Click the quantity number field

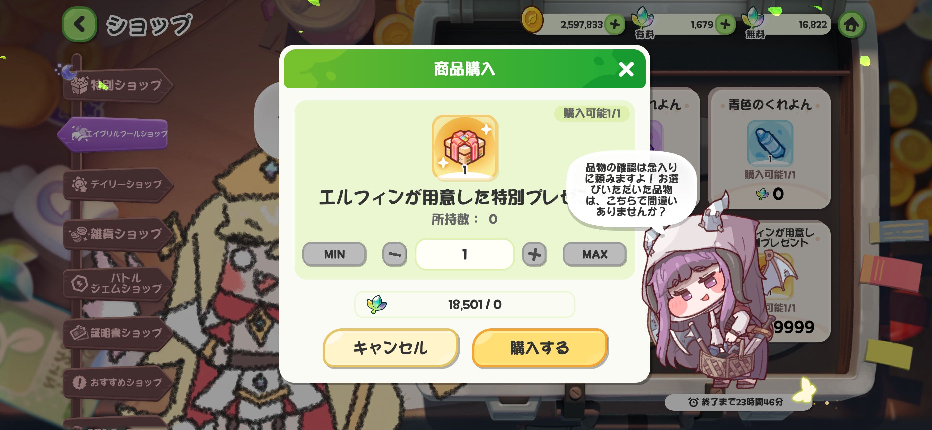465,254
